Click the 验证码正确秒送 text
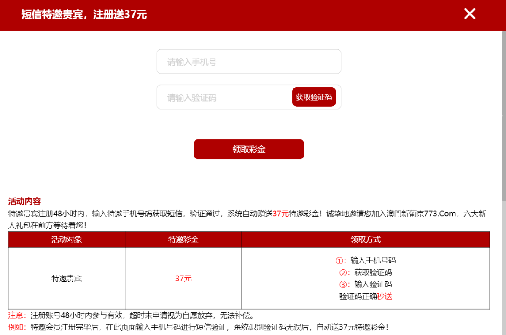 pos(366,296)
